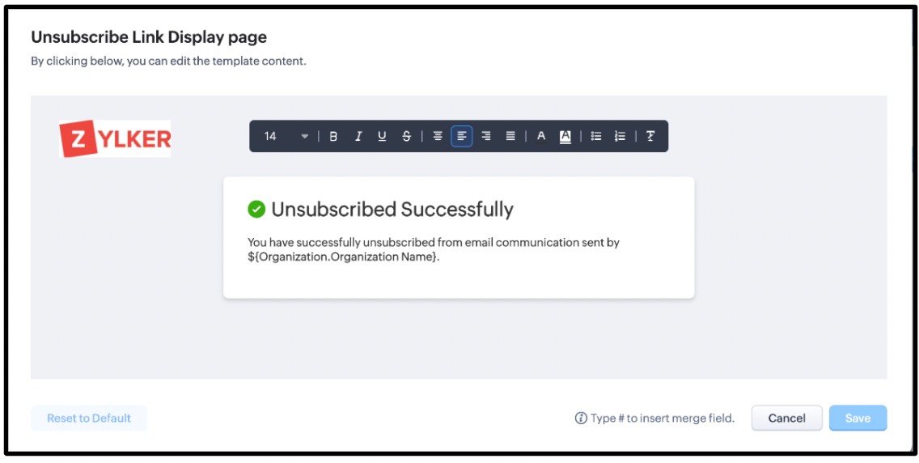This screenshot has width=919, height=463.
Task: Click the Save button
Action: click(858, 418)
